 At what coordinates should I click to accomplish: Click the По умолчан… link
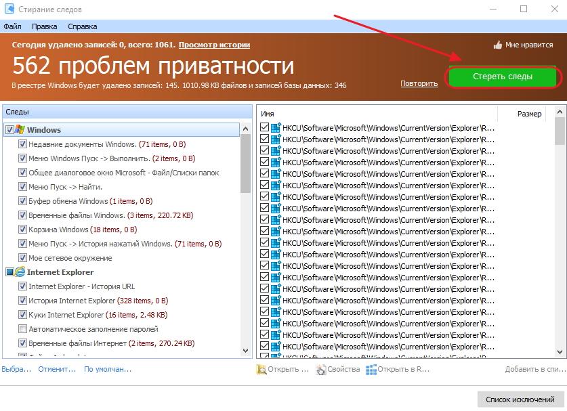108,369
